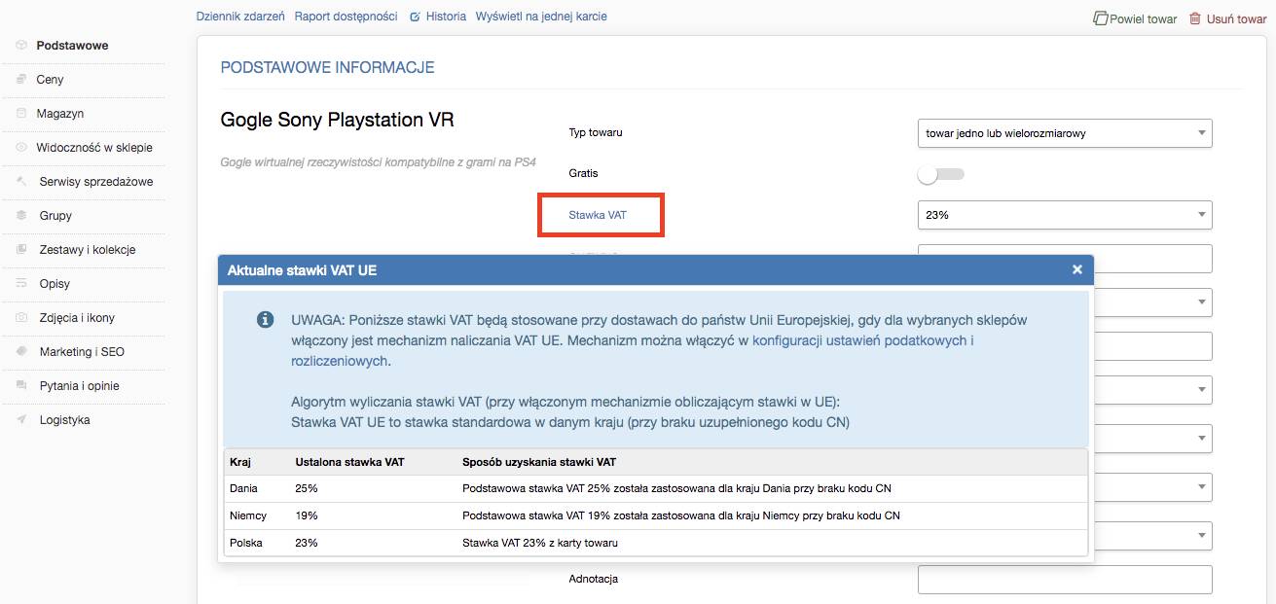This screenshot has width=1276, height=604.
Task: Go to the Logistyka section
Action: 64,420
